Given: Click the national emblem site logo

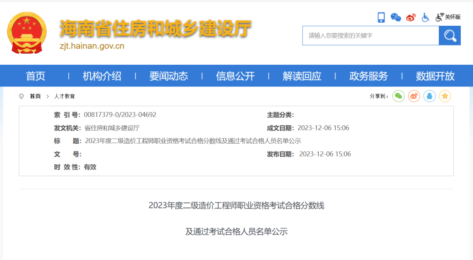Looking at the screenshot, I should click(28, 33).
